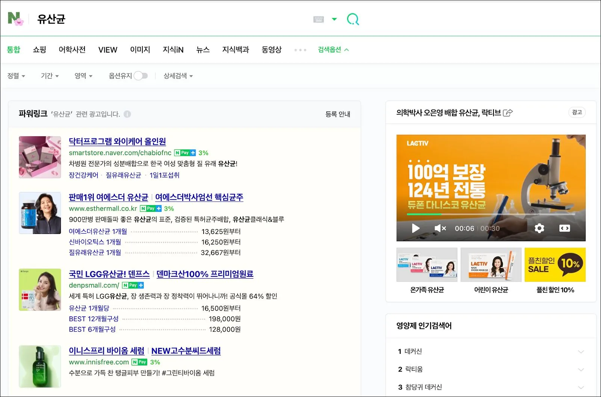
Task: Unmute the LACTIV video ad
Action: pos(440,228)
